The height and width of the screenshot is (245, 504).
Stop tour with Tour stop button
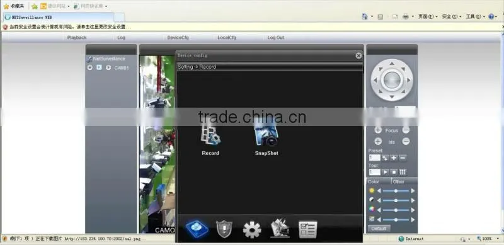[x=394, y=172]
